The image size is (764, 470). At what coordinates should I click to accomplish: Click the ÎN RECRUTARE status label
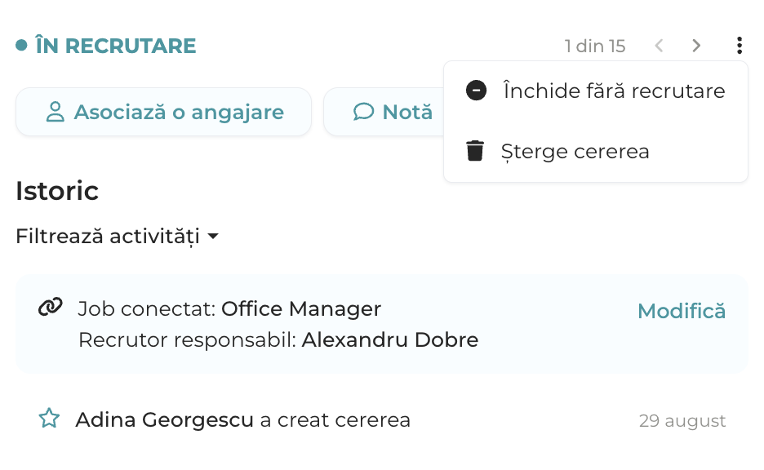[115, 46]
